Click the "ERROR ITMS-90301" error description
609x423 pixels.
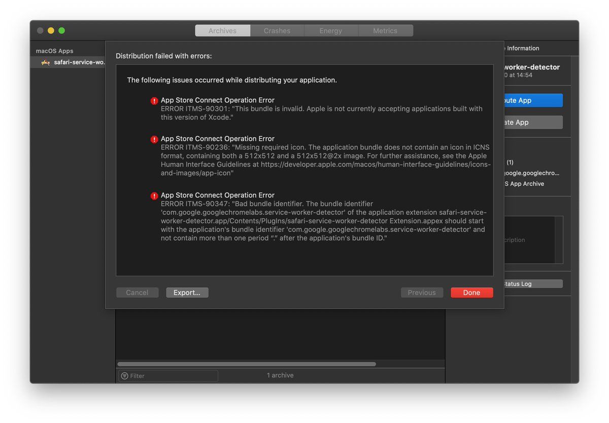coord(322,113)
